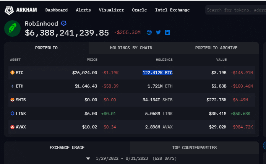Click 34.134T SHIB holdings
Viewport: 266px width, 164px height.
pos(157,100)
